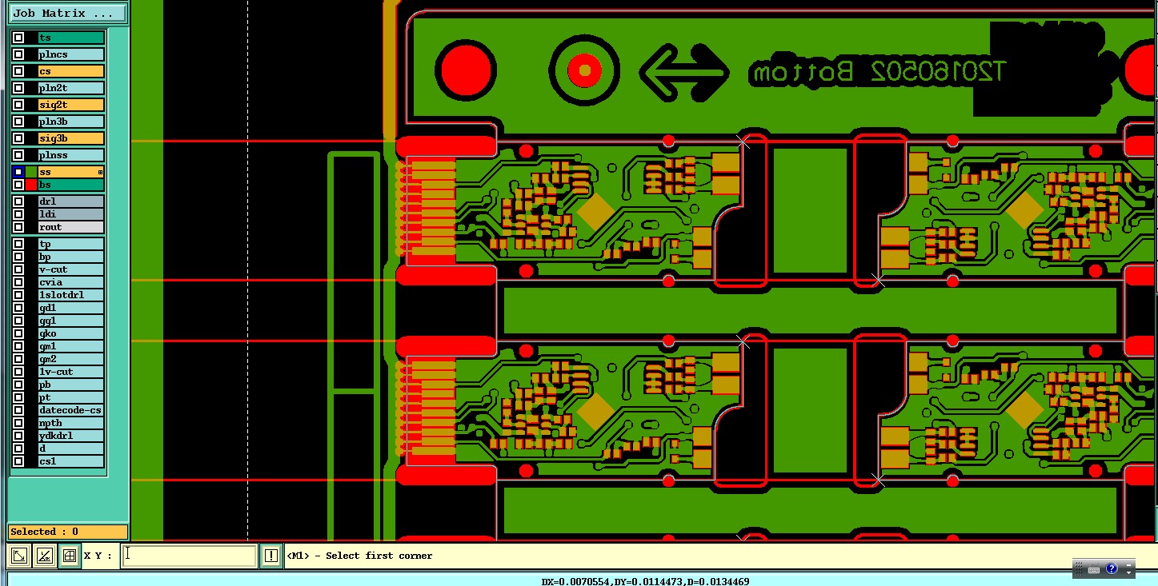Screen dimensions: 1158x586
Task: Click the on-screen keyboard icon in language bar
Action: coord(1094,568)
